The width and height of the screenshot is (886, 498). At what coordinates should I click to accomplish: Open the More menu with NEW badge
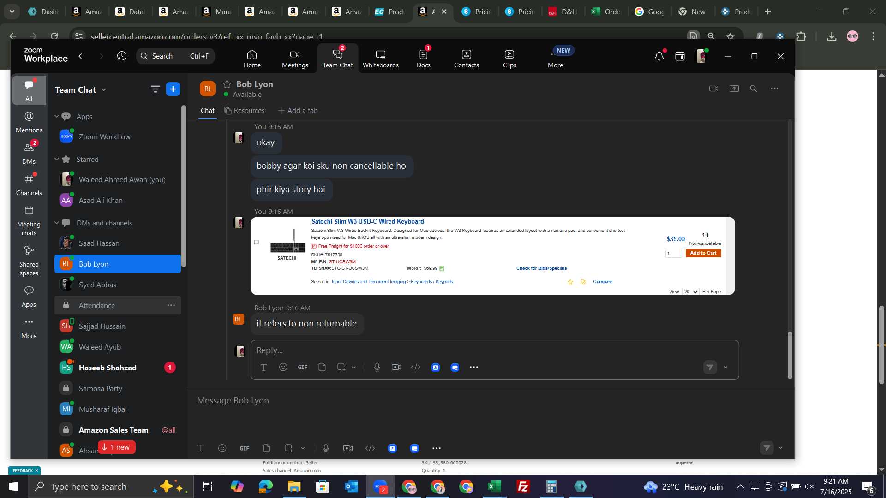(x=556, y=59)
